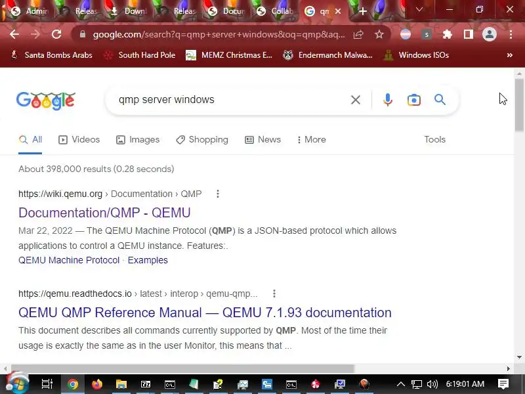Viewport: 525px width, 394px height.
Task: Start voice search with microphone
Action: tap(387, 100)
